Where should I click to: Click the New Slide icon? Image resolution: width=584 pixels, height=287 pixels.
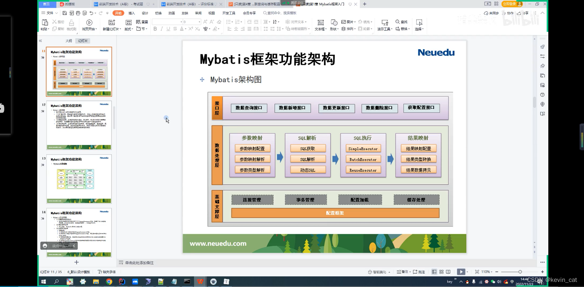tap(112, 22)
